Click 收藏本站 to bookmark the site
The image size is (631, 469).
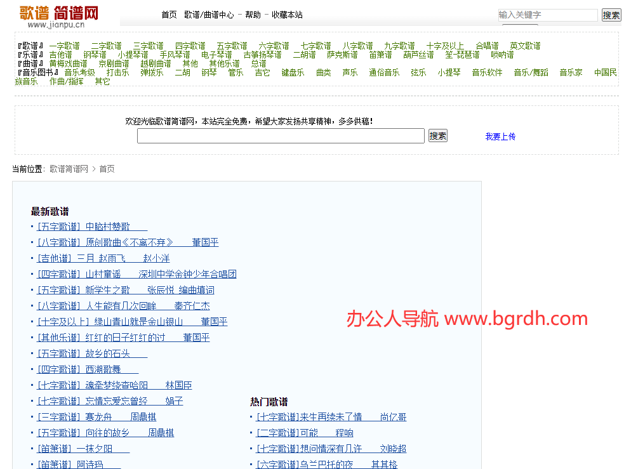click(x=287, y=15)
